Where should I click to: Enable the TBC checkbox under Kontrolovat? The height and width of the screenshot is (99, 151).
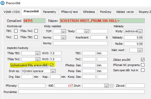(16, 31)
